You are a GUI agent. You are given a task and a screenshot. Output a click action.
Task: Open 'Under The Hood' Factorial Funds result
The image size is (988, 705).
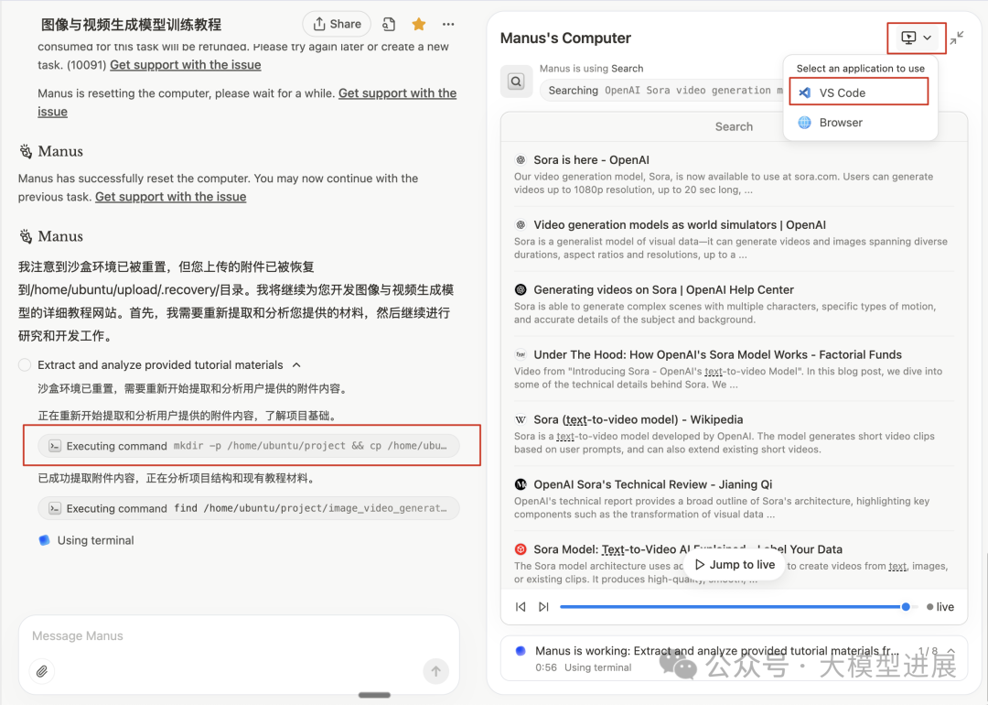point(718,354)
